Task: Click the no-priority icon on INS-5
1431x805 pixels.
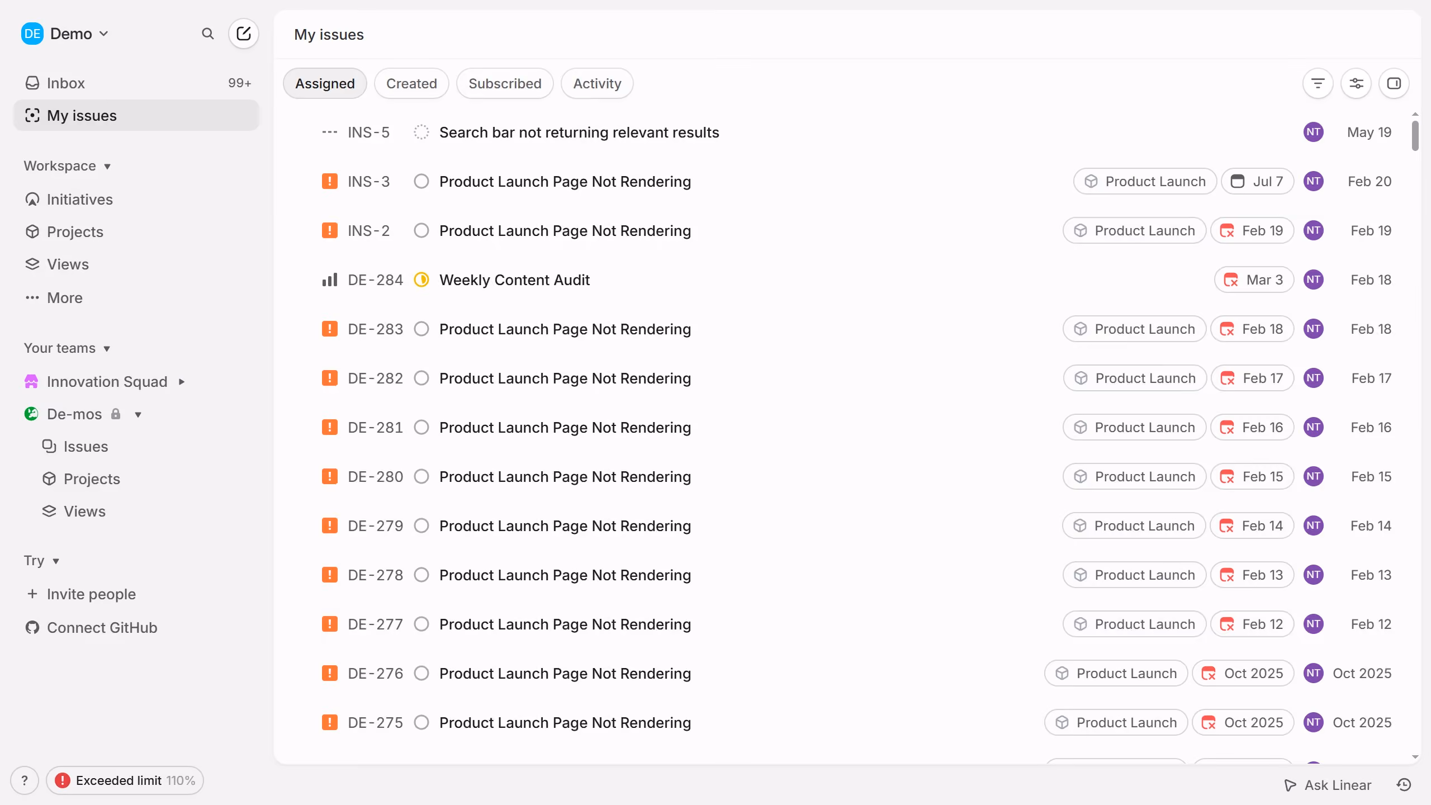Action: [x=330, y=132]
